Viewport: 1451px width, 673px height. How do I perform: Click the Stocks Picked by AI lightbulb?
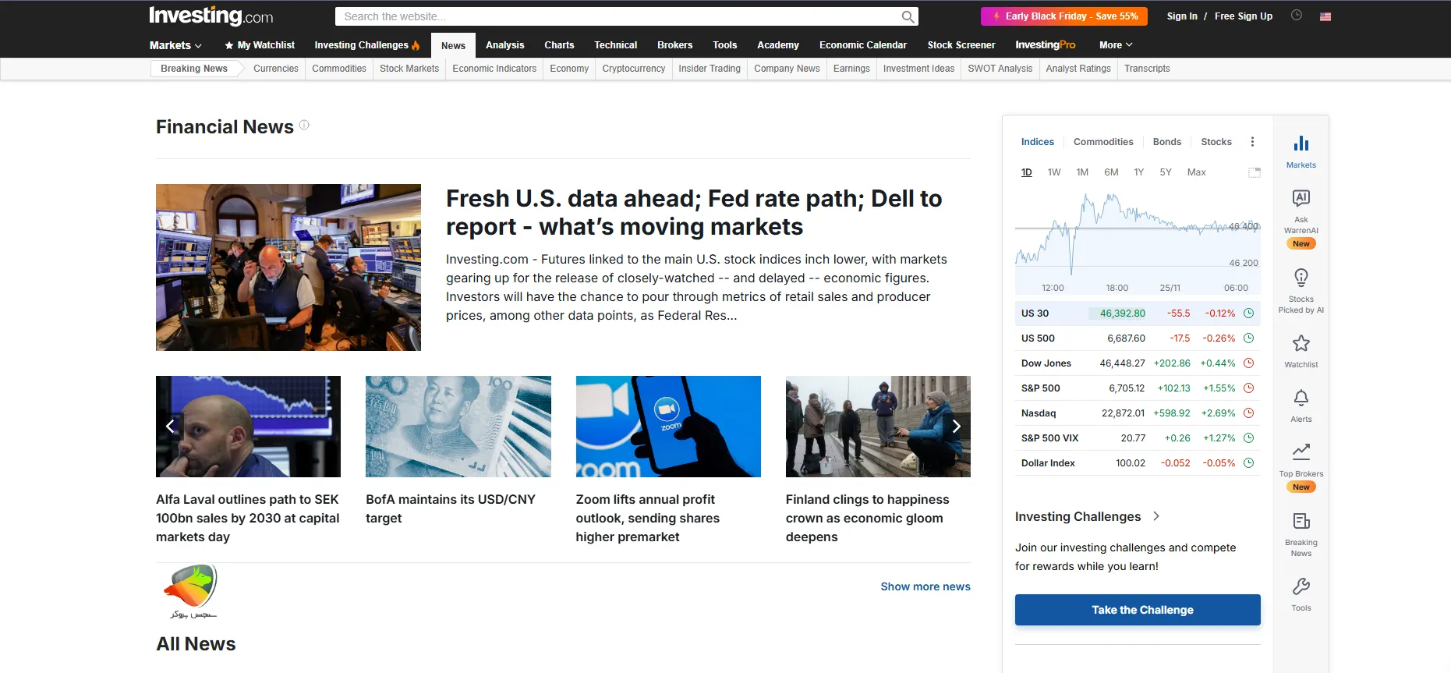[x=1301, y=278]
